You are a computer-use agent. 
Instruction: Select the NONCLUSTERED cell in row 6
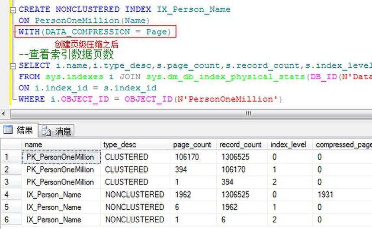(135, 220)
